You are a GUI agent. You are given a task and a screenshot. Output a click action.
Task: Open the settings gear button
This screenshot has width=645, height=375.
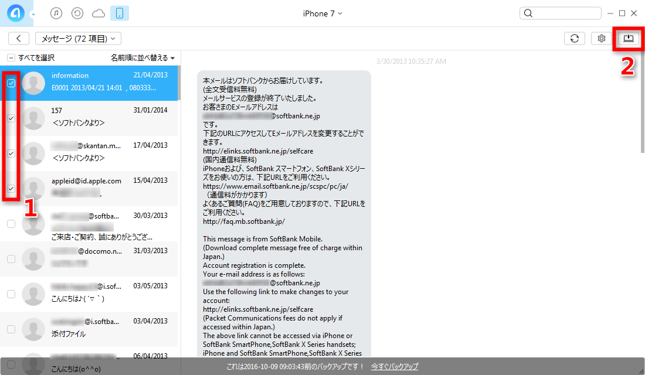point(602,38)
